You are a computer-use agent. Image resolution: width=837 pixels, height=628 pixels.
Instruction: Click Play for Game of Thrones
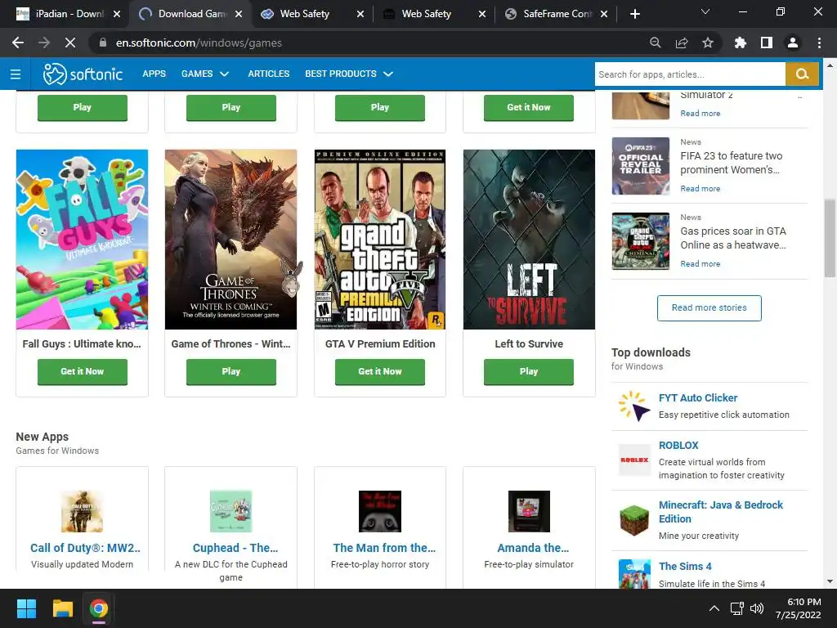click(231, 372)
